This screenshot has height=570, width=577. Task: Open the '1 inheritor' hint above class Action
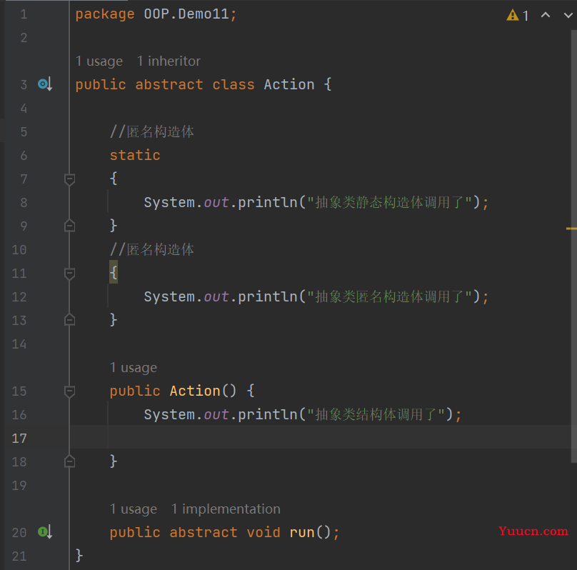[x=169, y=61]
